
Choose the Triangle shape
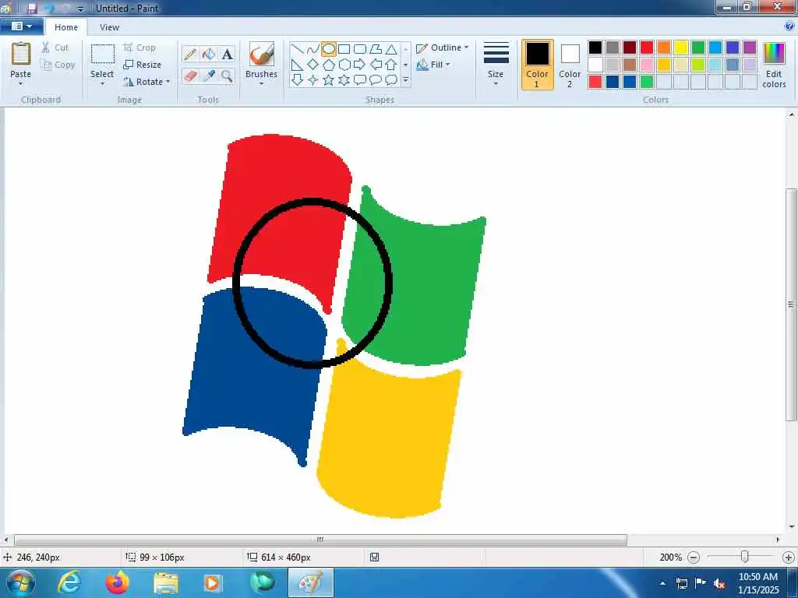391,49
